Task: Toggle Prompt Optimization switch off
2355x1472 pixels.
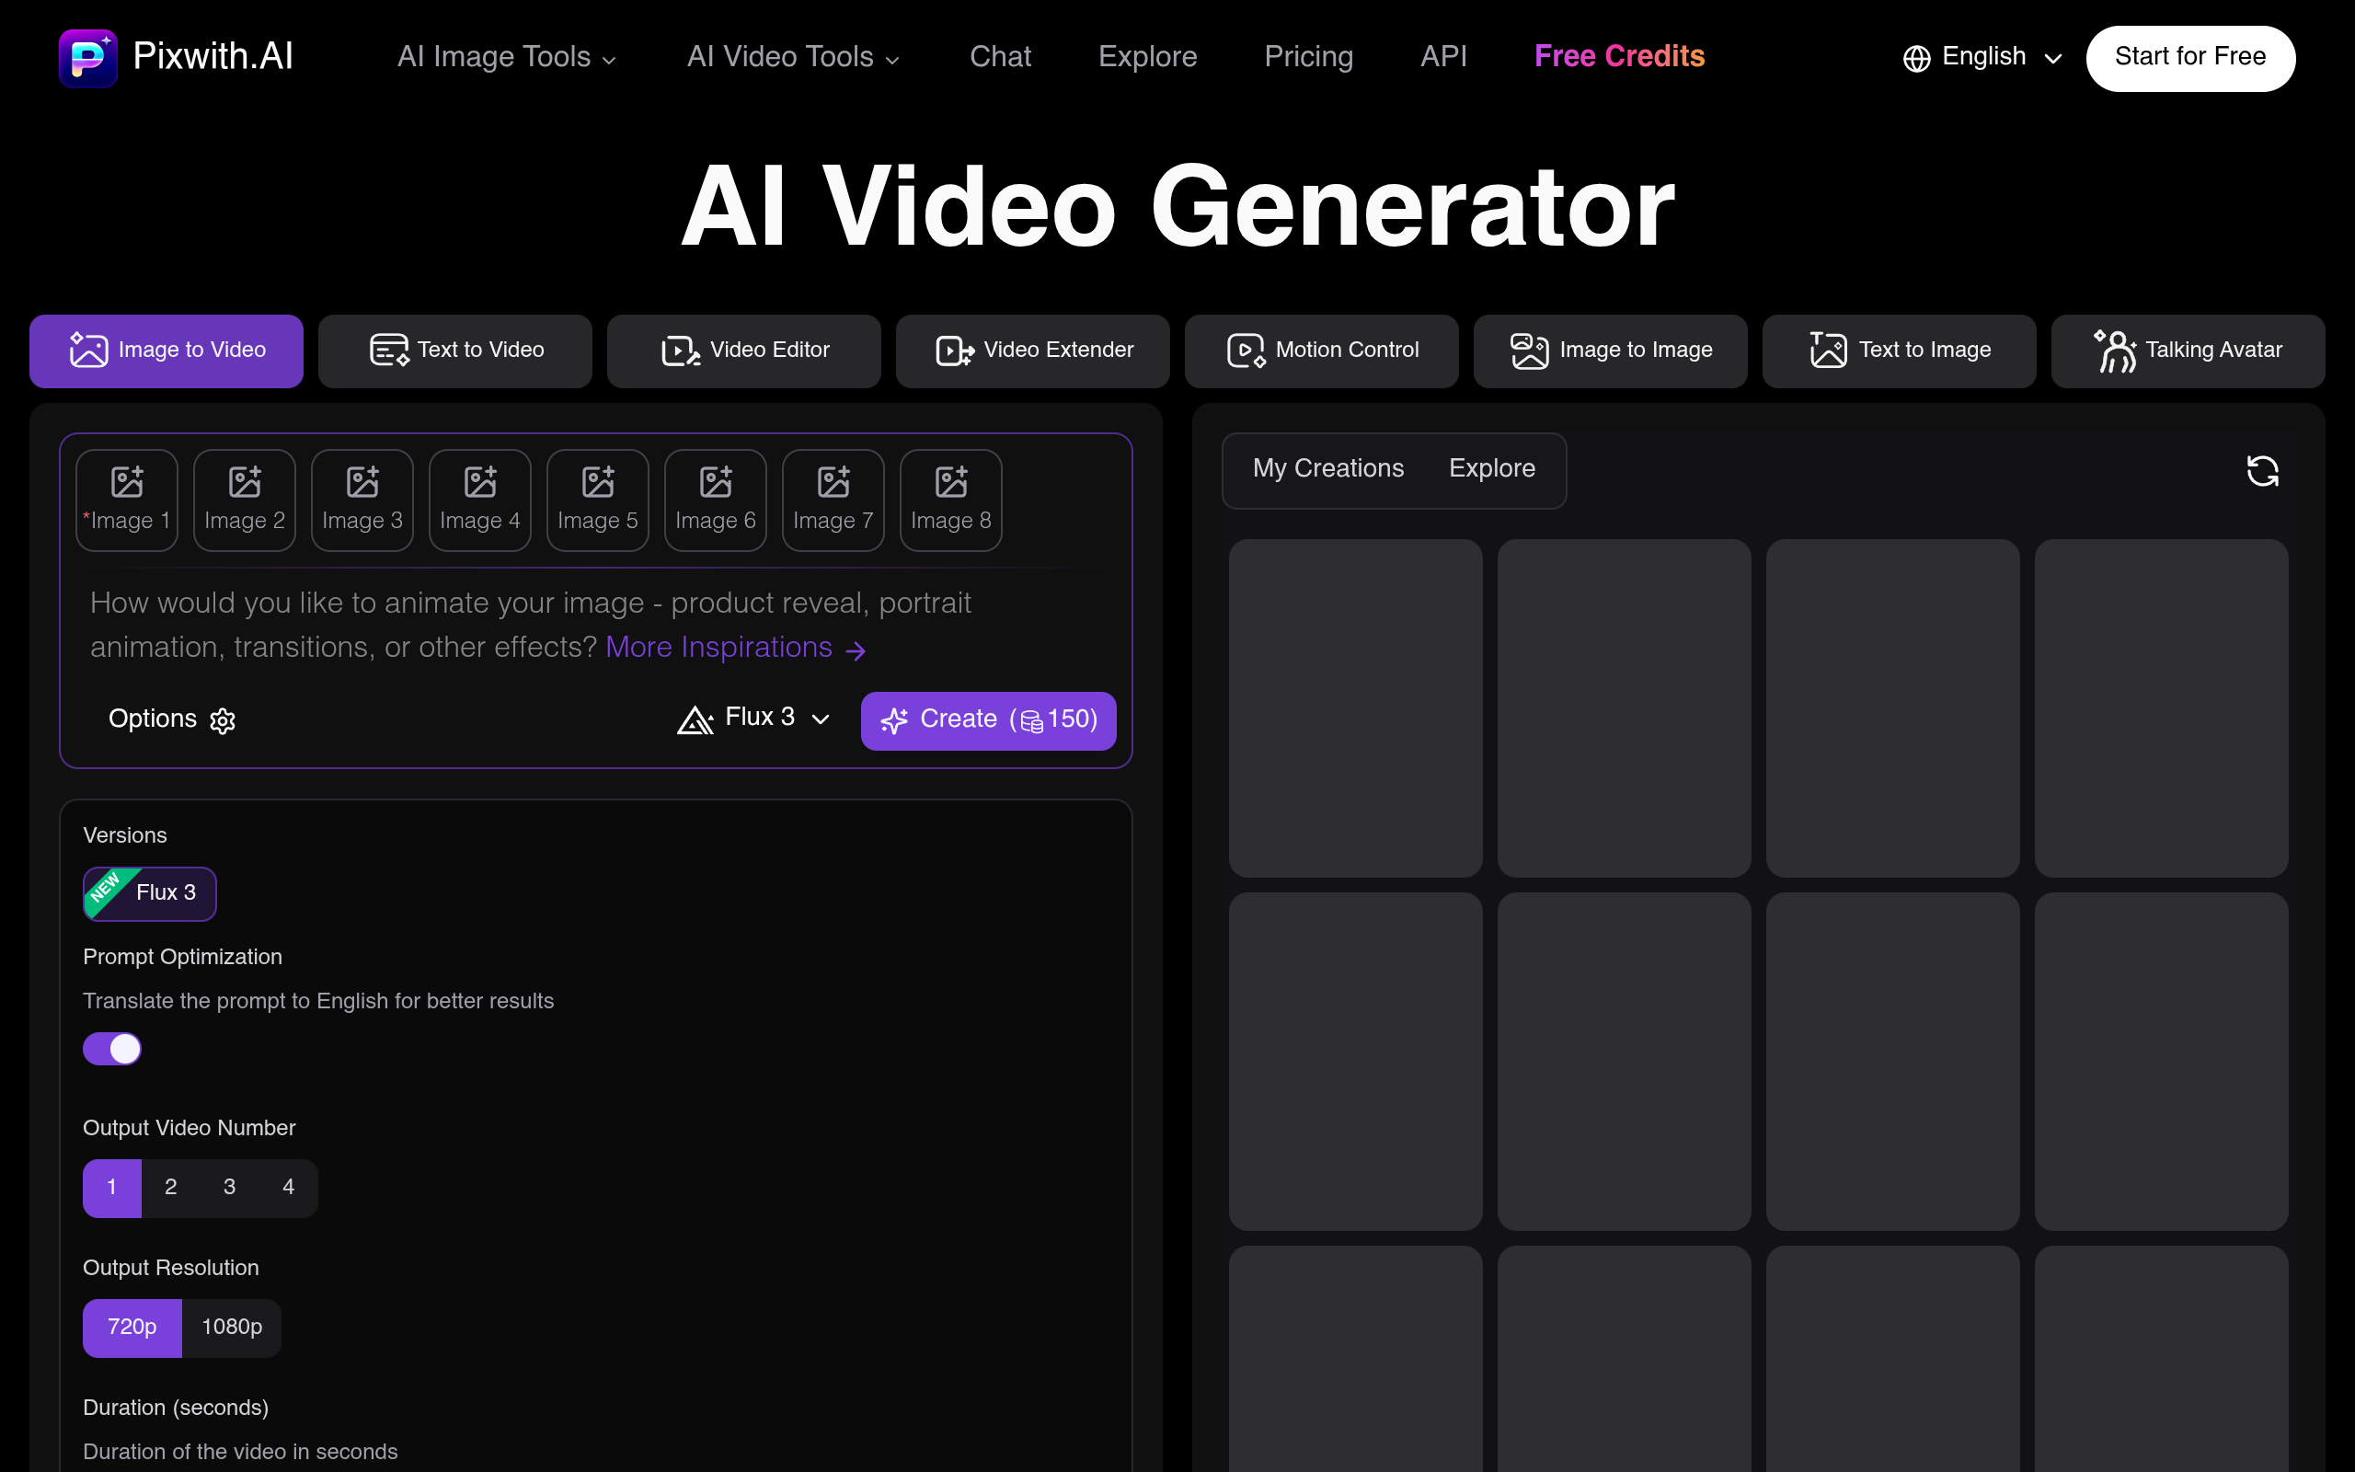Action: 112,1049
